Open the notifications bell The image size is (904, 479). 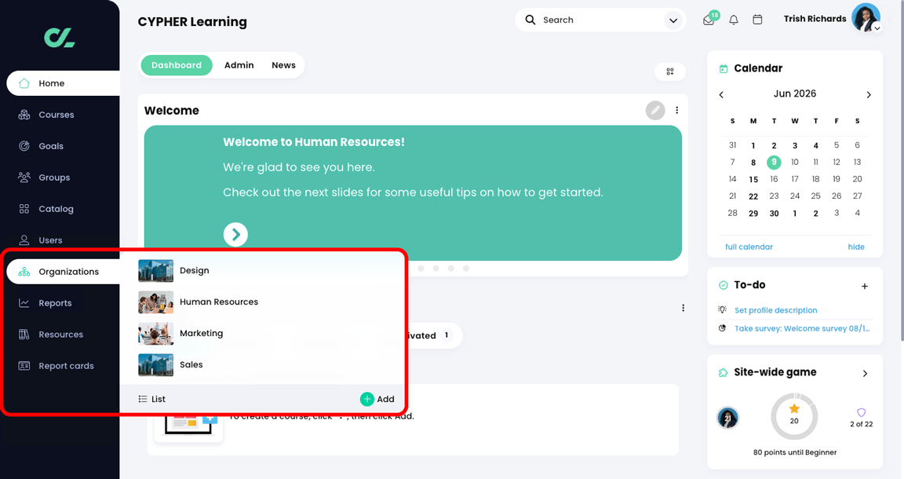point(734,20)
